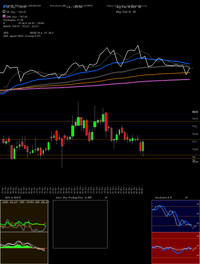Open the ADX indicator chart panel
200x264 pixels.
click(x=24, y=216)
